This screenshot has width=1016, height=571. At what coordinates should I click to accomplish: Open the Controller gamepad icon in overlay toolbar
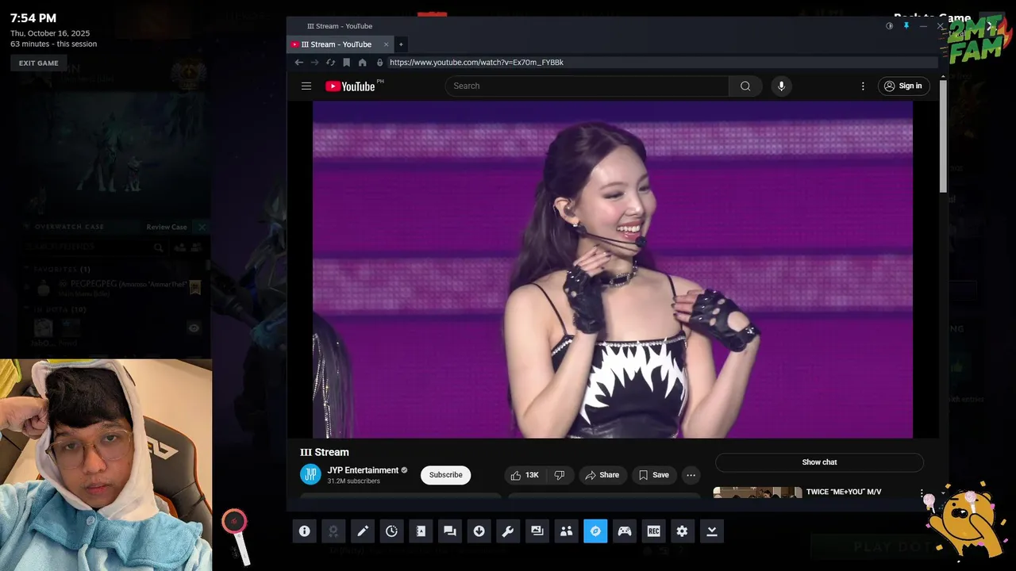point(625,531)
